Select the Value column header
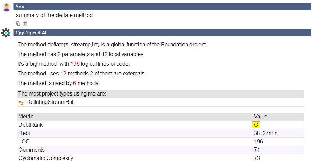The image size is (312, 161). pos(260,116)
